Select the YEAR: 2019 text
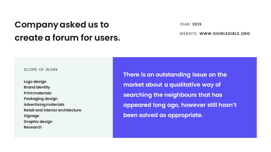271x152 pixels. click(x=191, y=24)
